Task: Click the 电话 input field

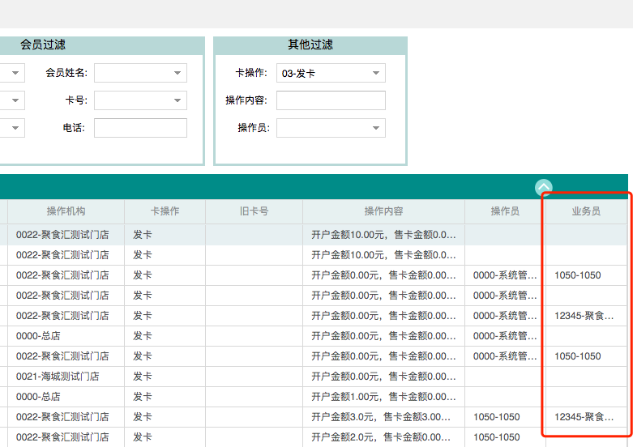Action: pos(140,128)
